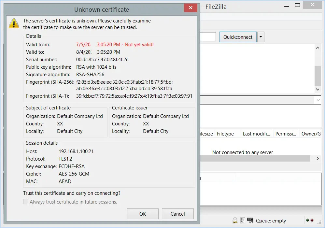The image size is (325, 228).
Task: Open the transfer queue expander arrow
Action: coord(318,159)
